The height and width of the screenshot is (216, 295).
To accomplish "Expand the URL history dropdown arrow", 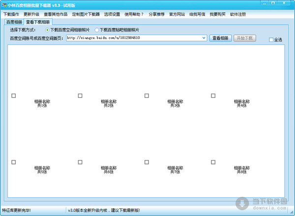I will (x=204, y=38).
